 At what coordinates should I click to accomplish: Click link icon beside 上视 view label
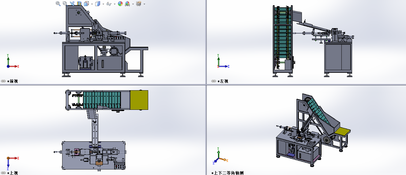(x=3, y=173)
